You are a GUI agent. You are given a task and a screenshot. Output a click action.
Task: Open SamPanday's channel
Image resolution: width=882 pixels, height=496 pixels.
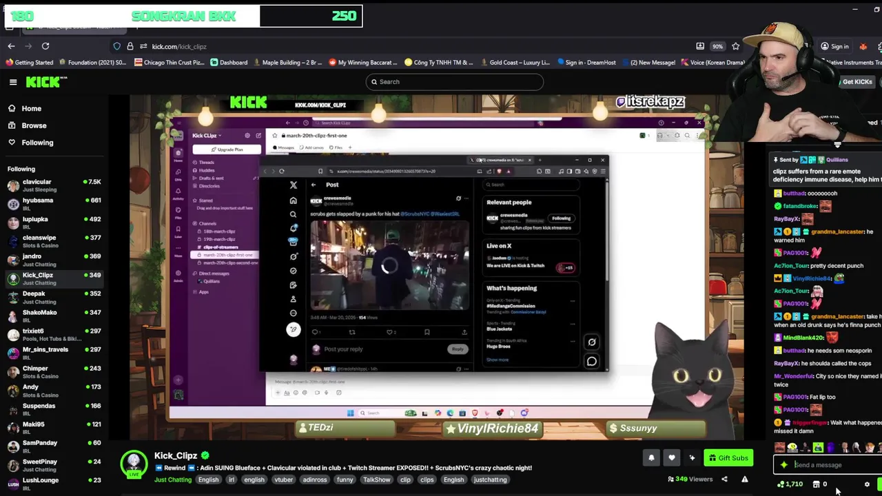click(54, 446)
